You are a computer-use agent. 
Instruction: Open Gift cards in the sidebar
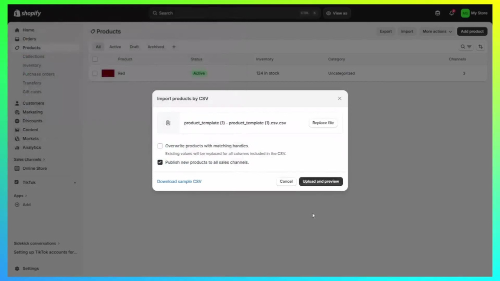click(x=32, y=92)
